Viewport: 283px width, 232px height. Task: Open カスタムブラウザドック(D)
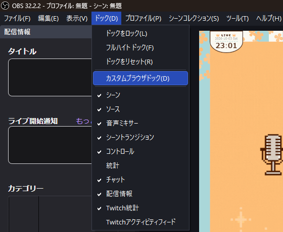pos(140,78)
